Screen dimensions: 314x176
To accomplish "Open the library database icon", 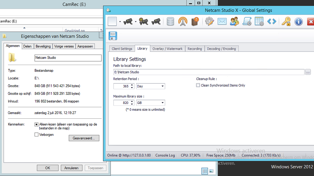I will point(170,21).
